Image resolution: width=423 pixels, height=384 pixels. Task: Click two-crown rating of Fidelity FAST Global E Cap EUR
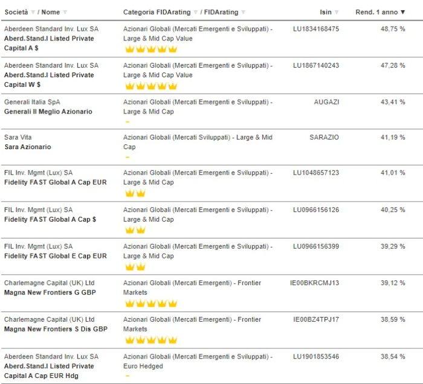[135, 267]
